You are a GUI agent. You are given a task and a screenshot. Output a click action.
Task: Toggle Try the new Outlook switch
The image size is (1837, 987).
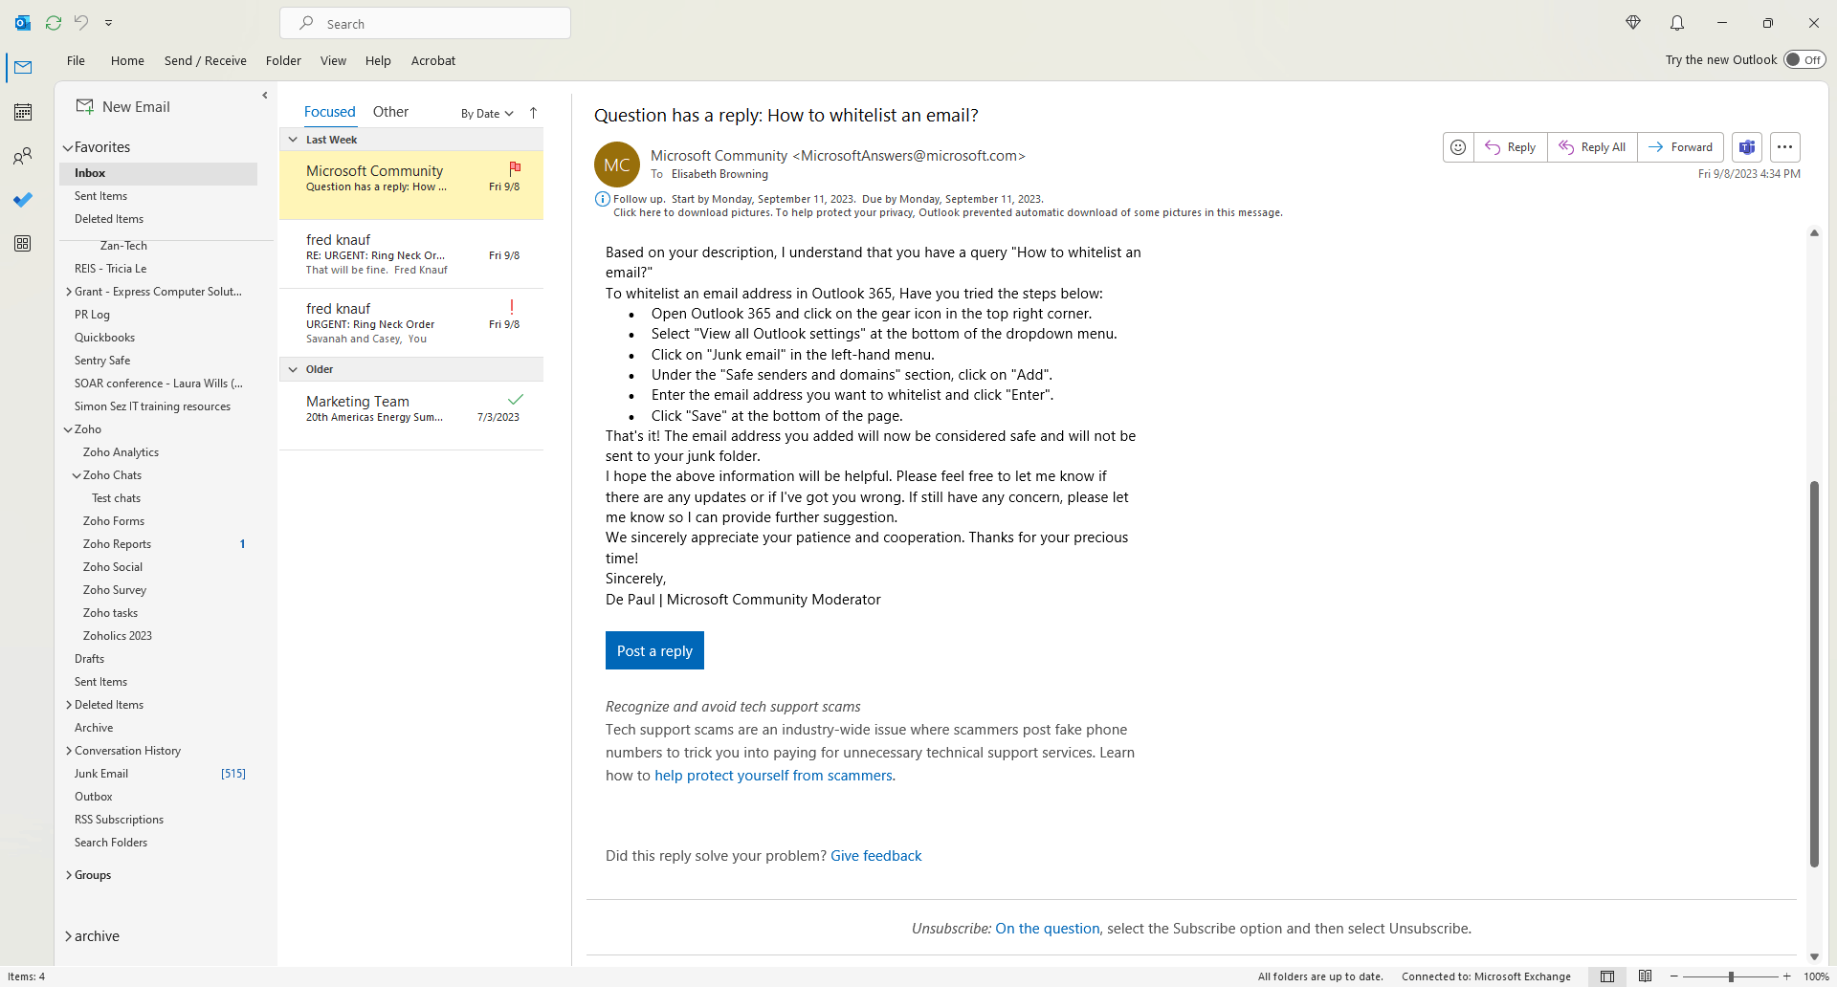tap(1804, 59)
